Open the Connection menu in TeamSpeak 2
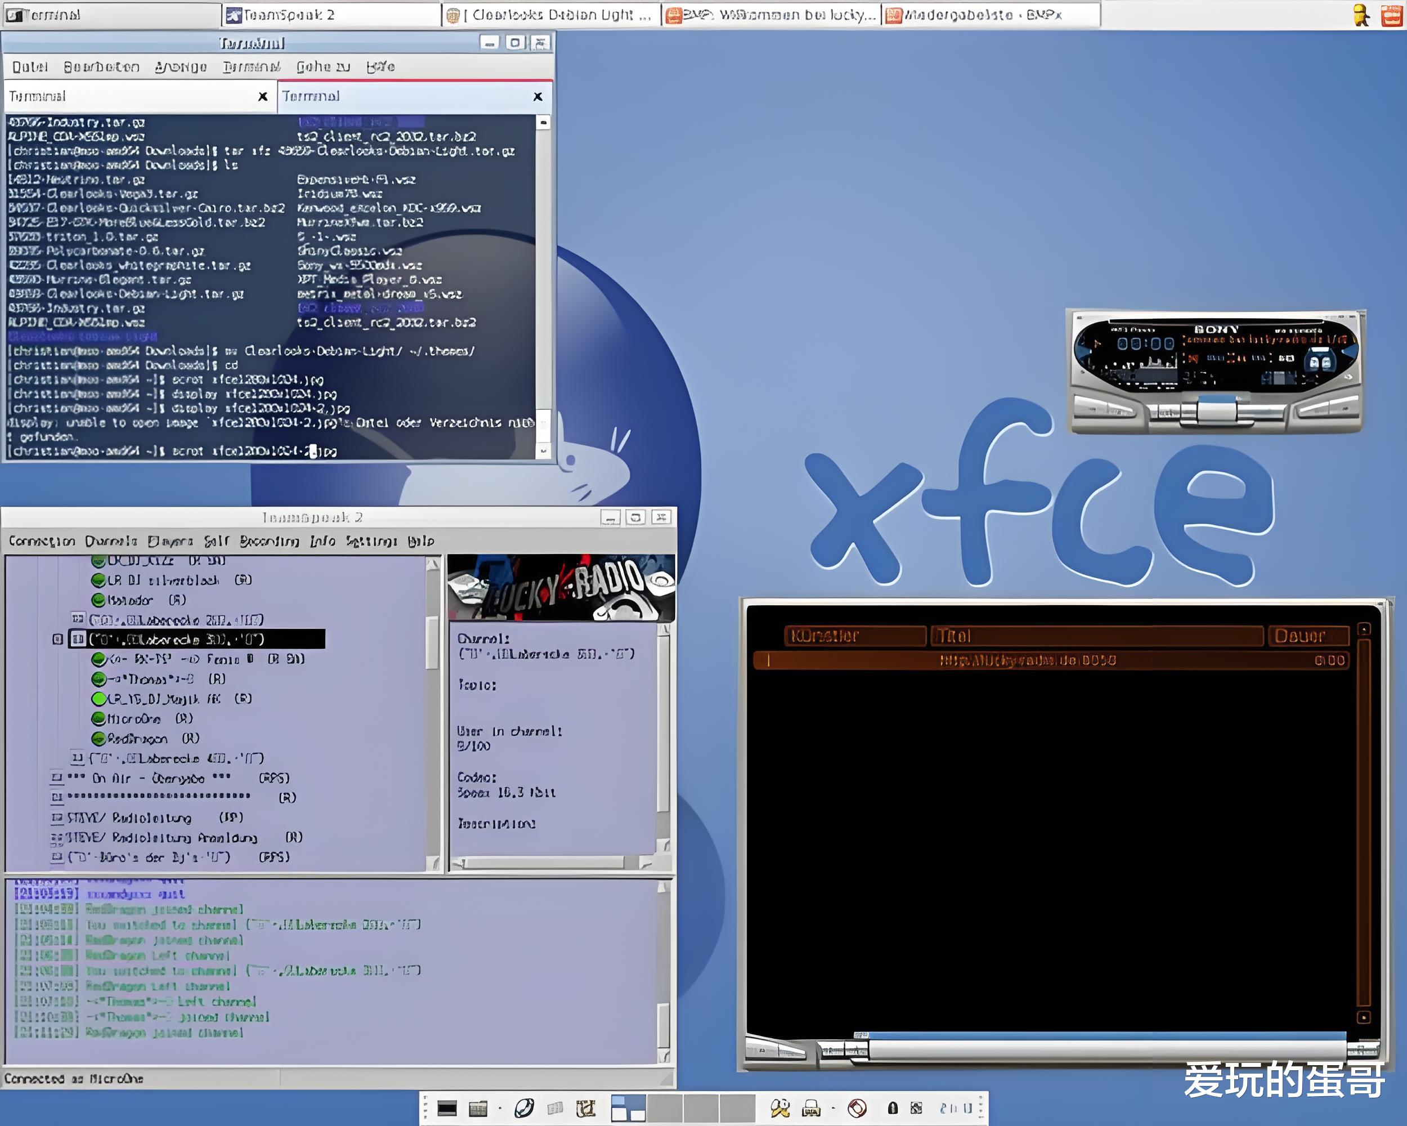This screenshot has width=1407, height=1126. (42, 541)
